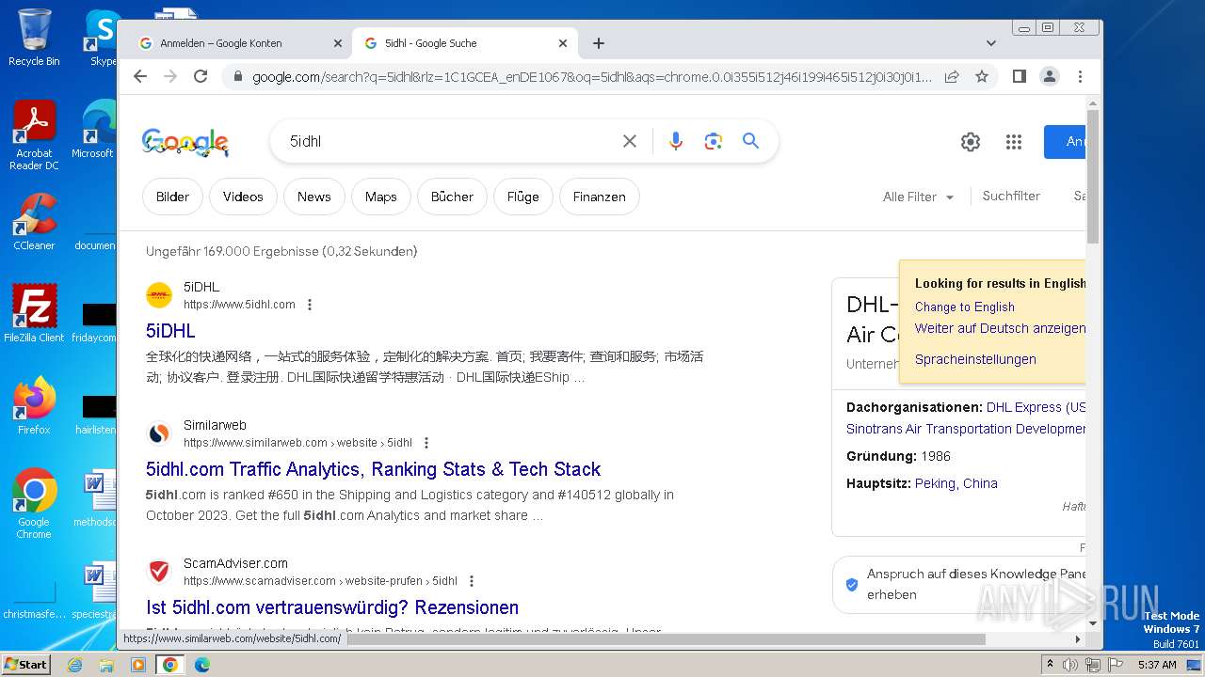Open FileZilla Client desktop icon
The height and width of the screenshot is (677, 1205).
34,314
